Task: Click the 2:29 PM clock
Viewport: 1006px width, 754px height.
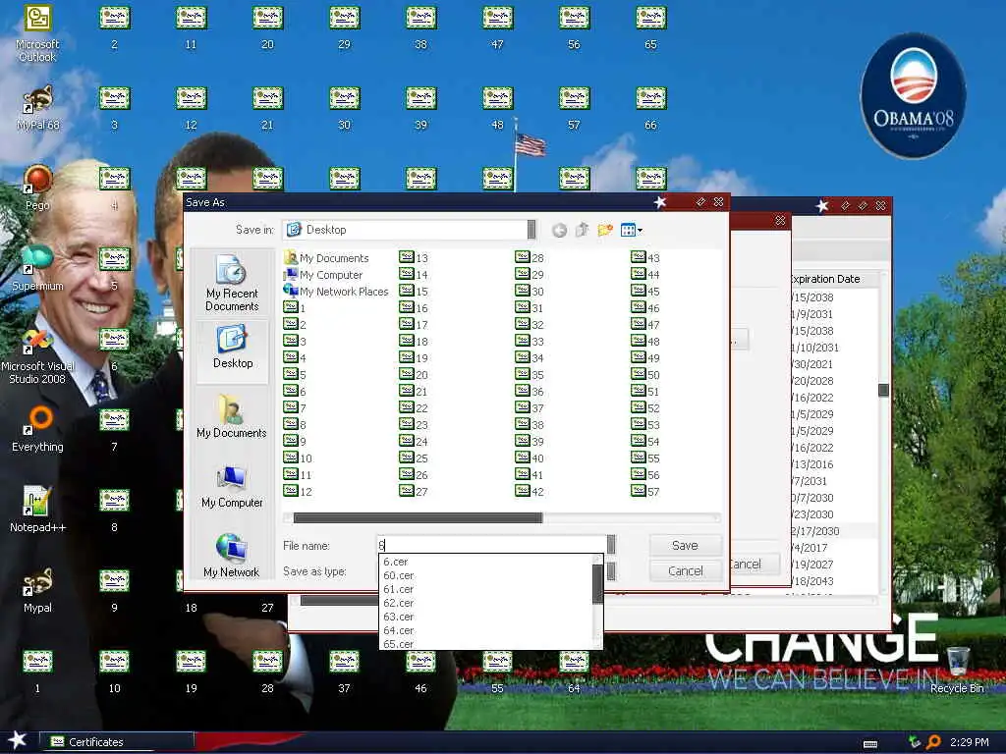Action: pos(969,742)
